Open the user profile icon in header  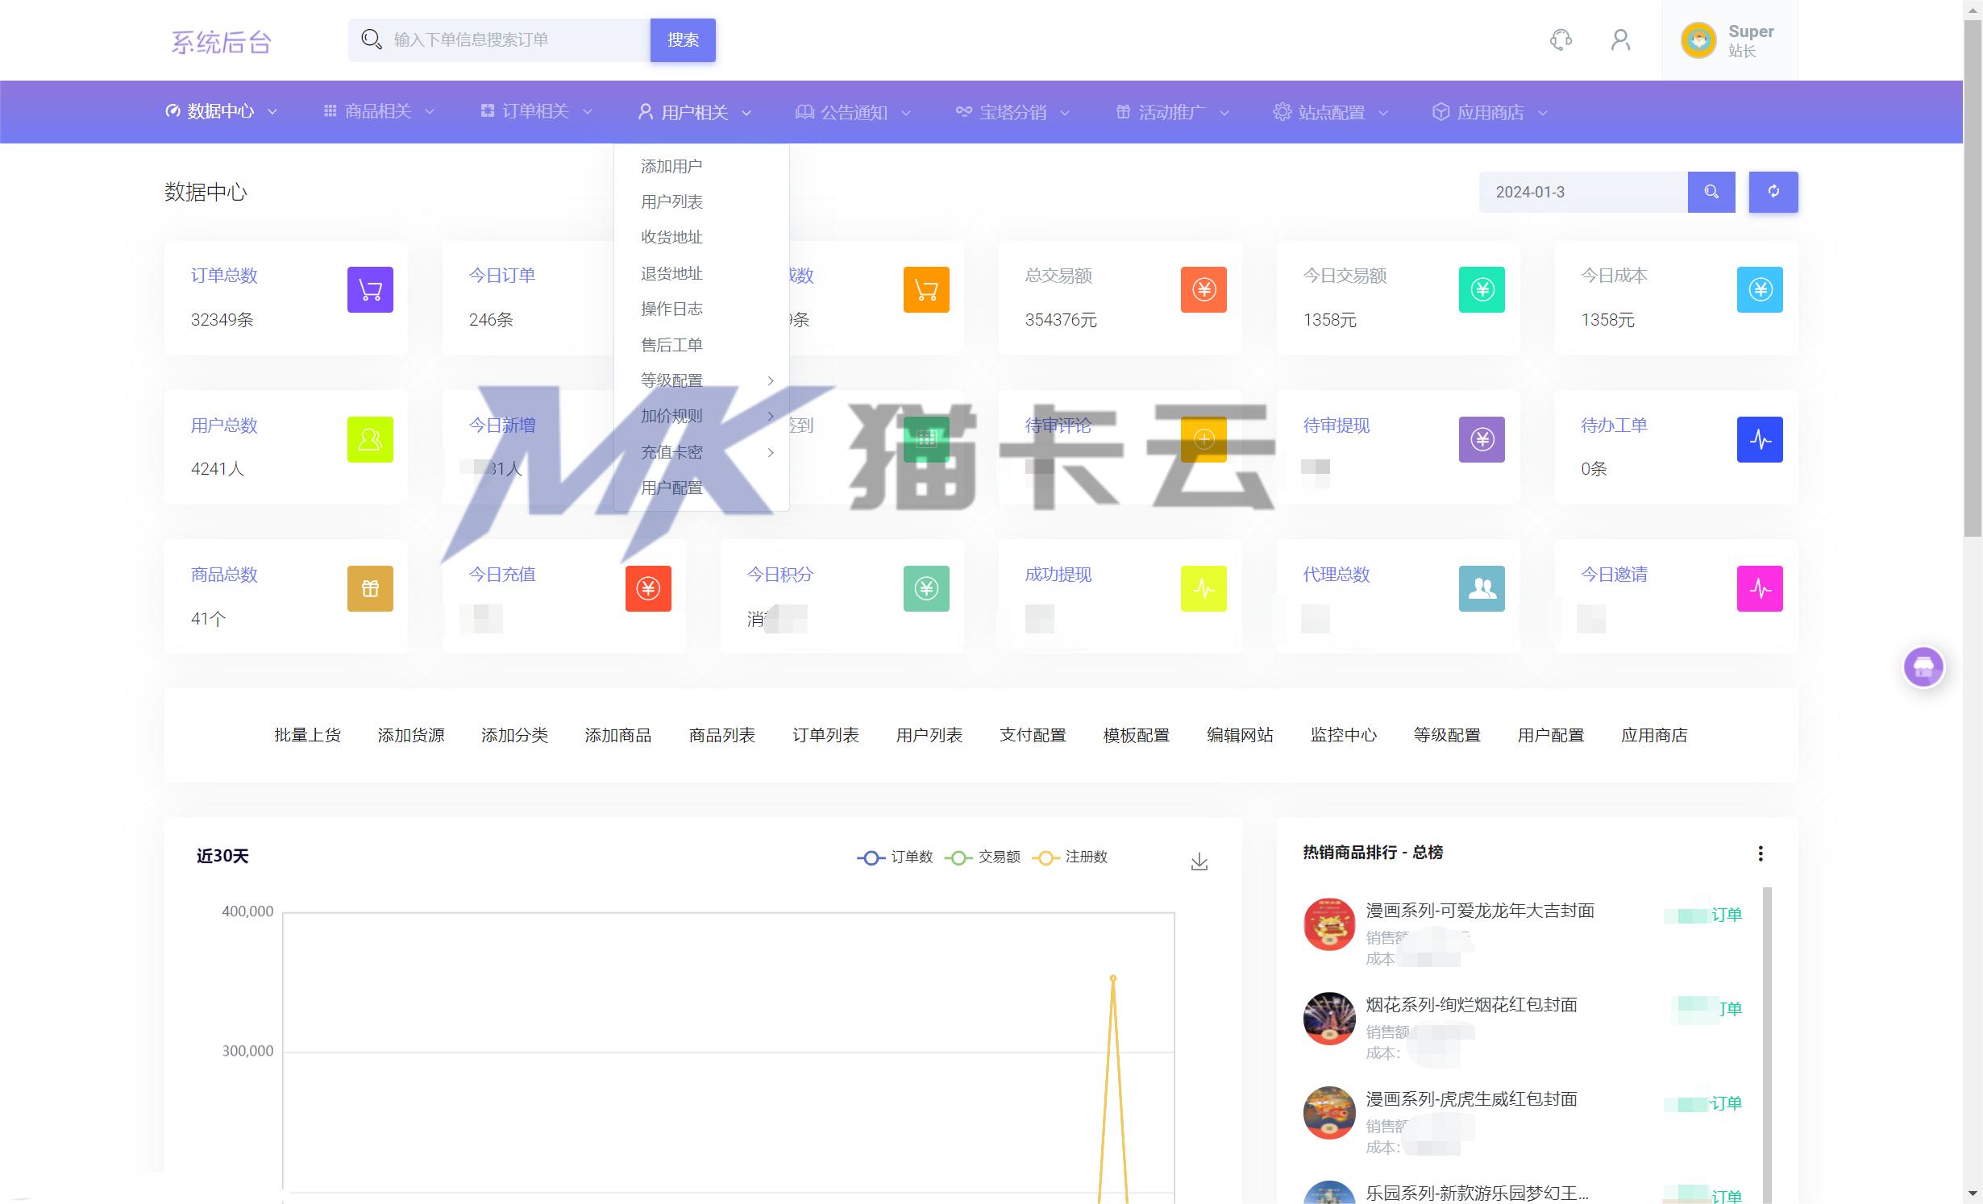coord(1620,39)
